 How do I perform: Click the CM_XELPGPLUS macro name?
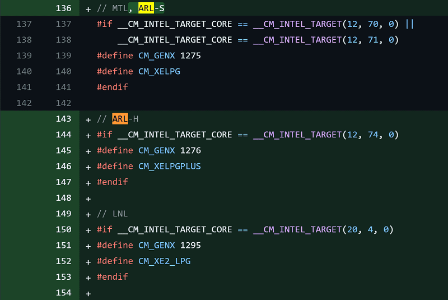click(170, 166)
